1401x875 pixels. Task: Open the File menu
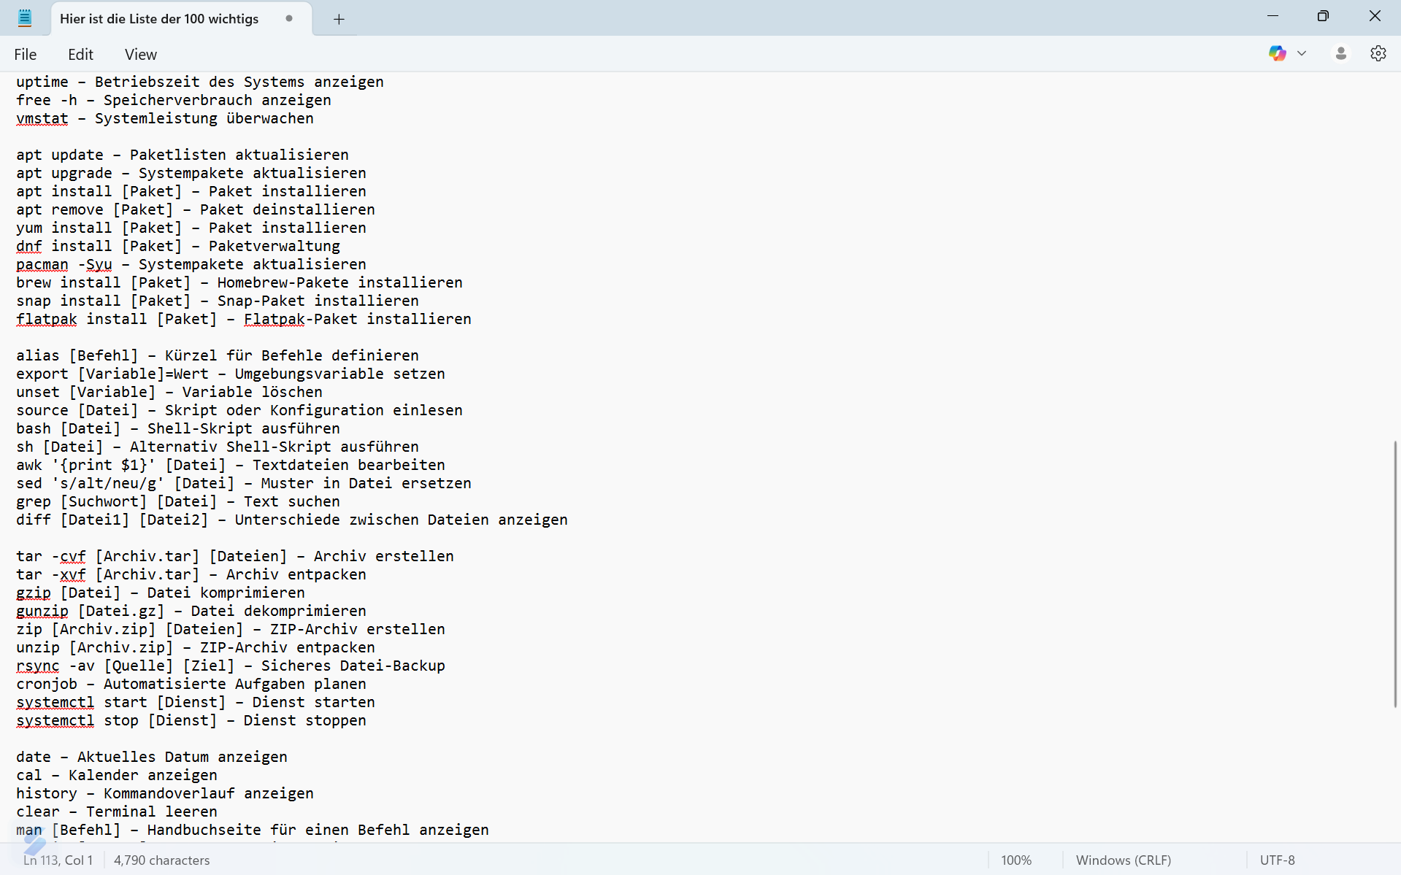25,55
